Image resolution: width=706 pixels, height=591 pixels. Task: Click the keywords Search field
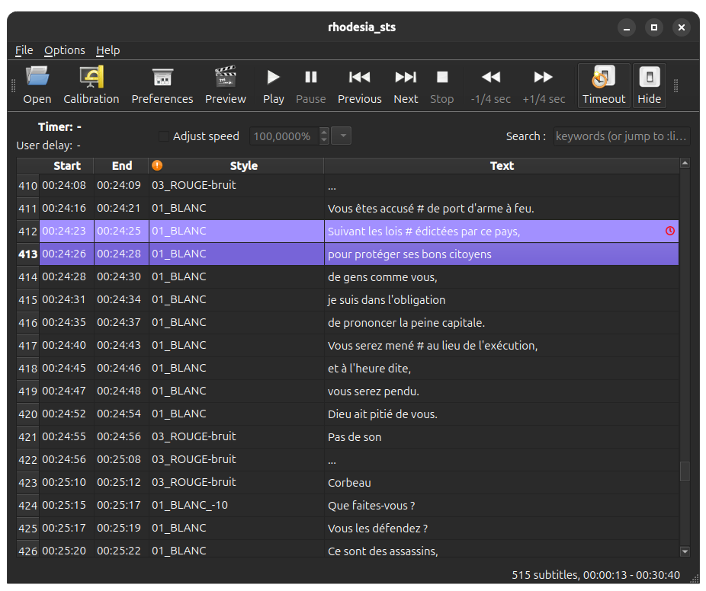[621, 136]
